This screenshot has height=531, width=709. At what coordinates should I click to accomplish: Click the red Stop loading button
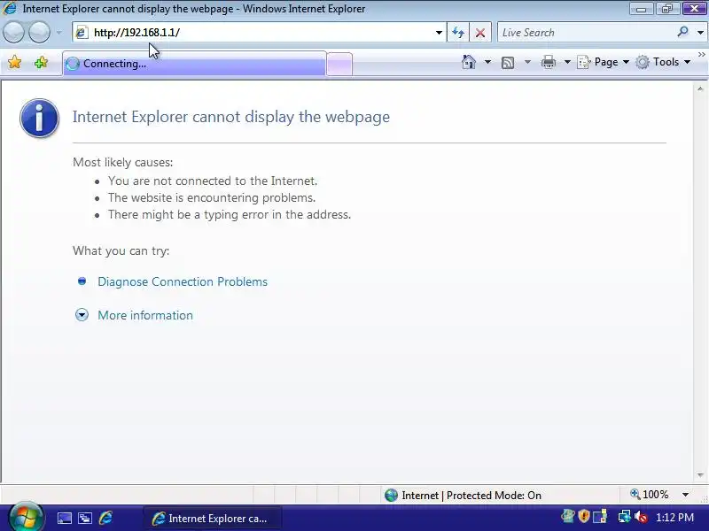click(480, 33)
